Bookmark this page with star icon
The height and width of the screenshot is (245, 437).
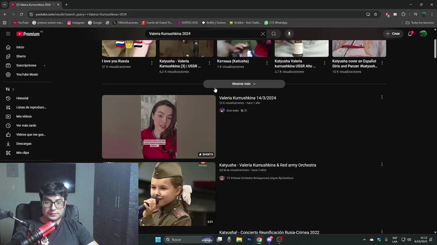click(376, 14)
